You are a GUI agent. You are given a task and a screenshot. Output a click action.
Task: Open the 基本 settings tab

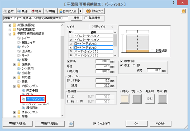[x=9, y=11]
